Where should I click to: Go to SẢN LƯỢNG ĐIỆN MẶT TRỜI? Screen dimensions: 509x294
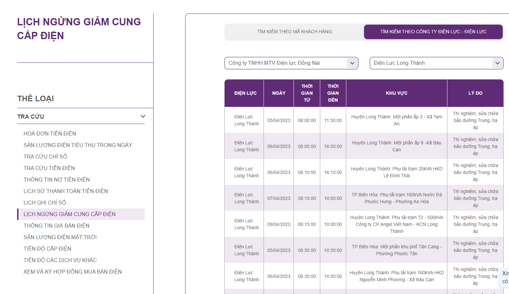coord(60,237)
